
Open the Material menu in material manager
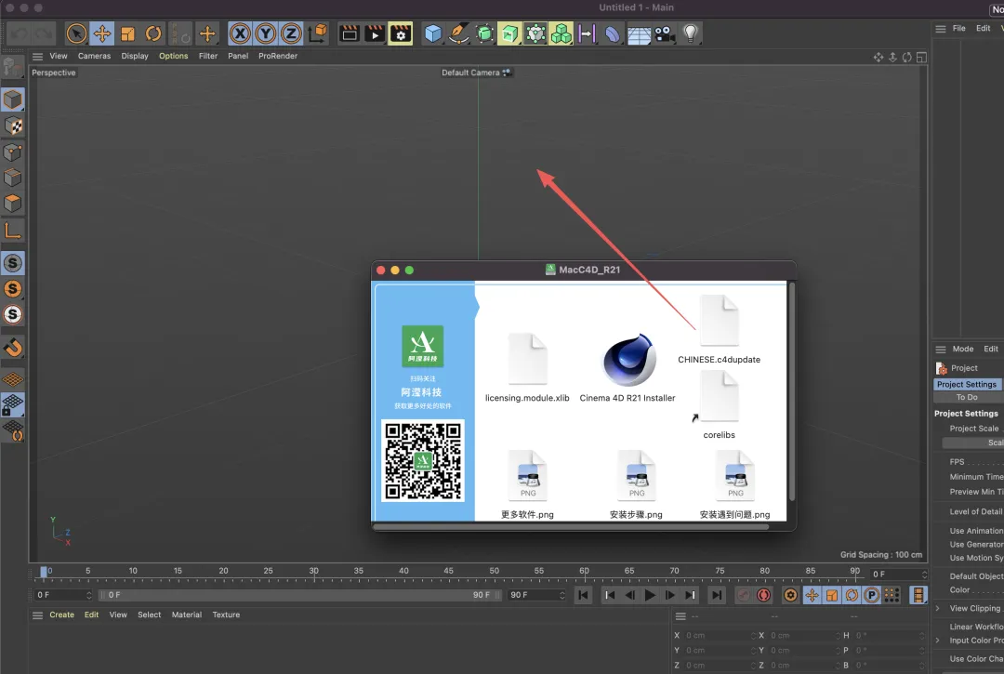[x=186, y=615]
